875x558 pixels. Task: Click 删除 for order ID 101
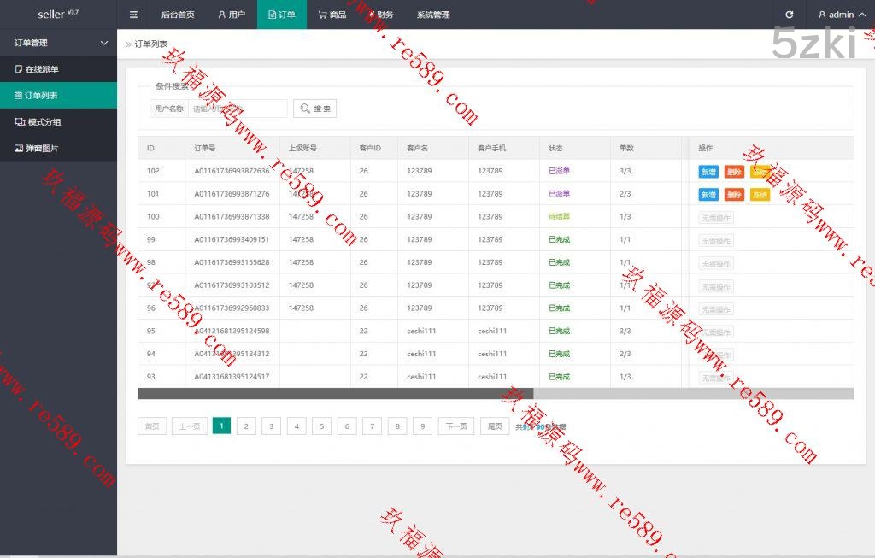(733, 195)
